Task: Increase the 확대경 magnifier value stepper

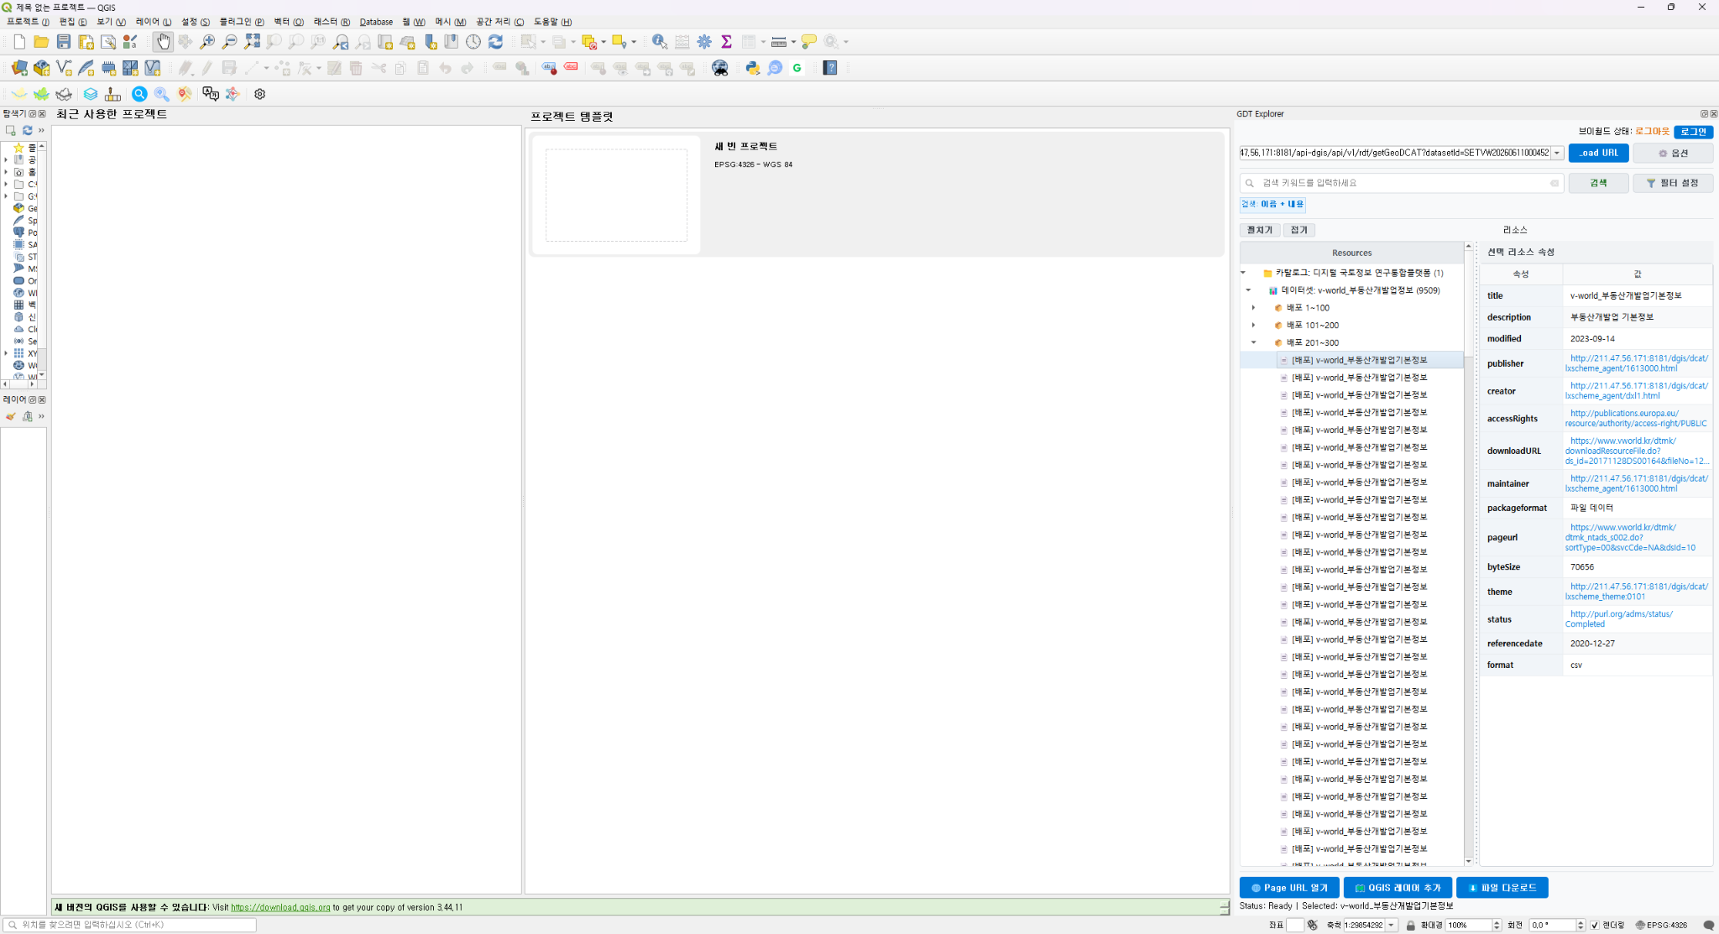Action: (x=1497, y=921)
